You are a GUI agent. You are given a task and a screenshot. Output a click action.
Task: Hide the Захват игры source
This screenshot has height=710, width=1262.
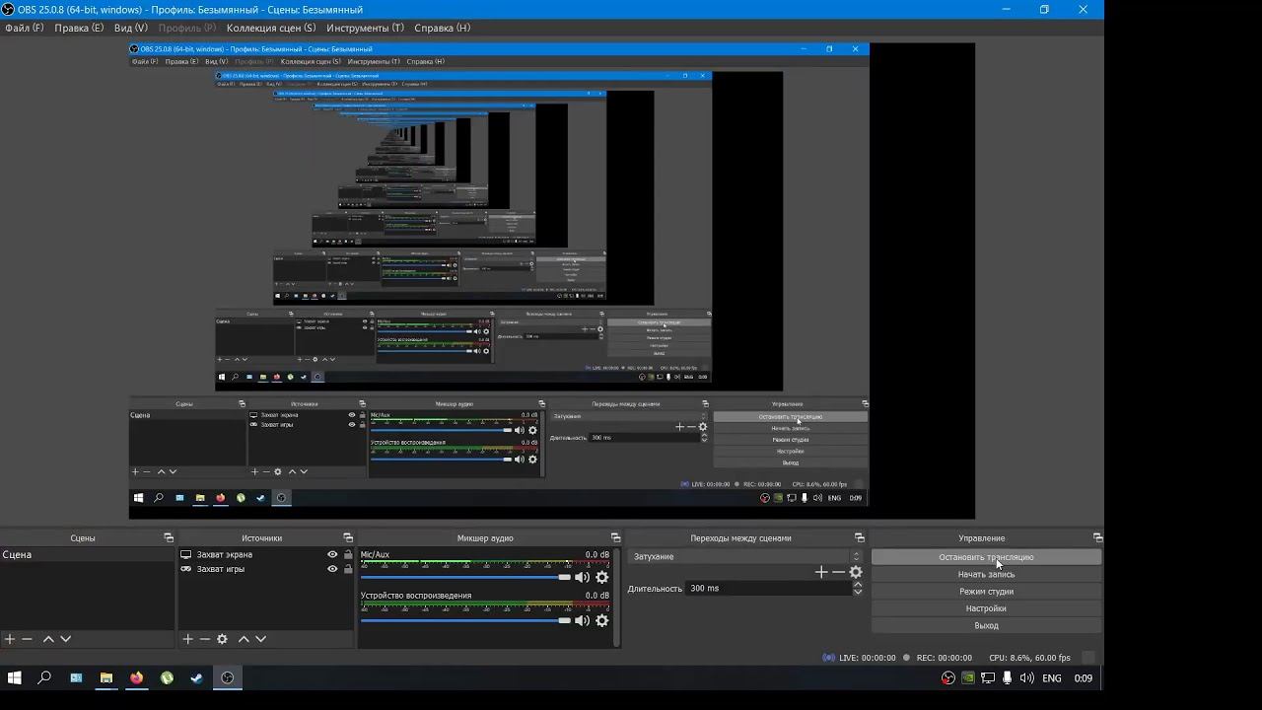click(x=332, y=569)
